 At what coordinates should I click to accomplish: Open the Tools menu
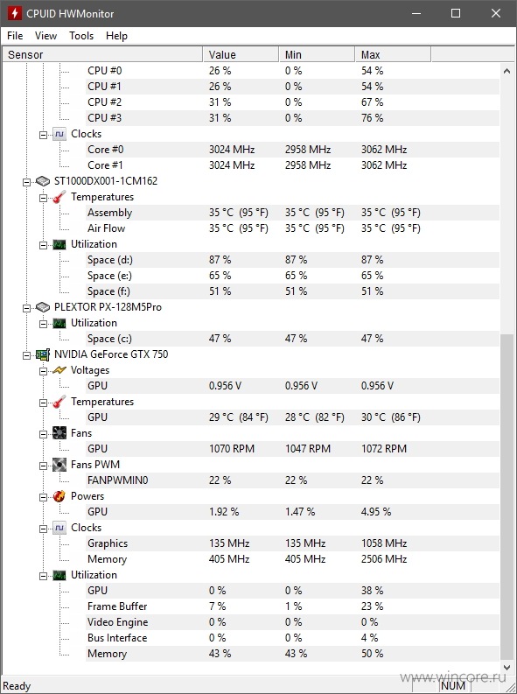tap(81, 36)
